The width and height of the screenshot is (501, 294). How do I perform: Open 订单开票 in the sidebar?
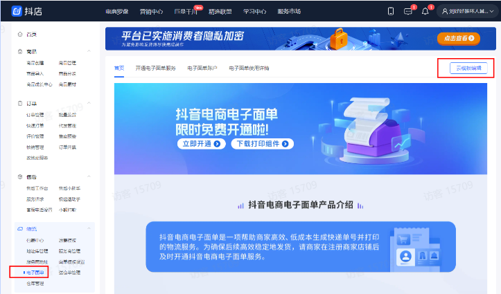[x=67, y=147]
